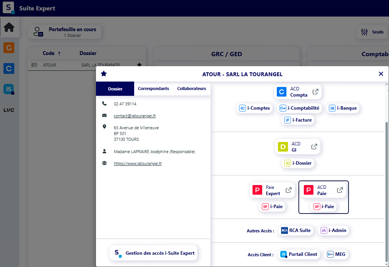Toggle favorite star in dossier popup header
The width and height of the screenshot is (389, 267).
pos(104,73)
